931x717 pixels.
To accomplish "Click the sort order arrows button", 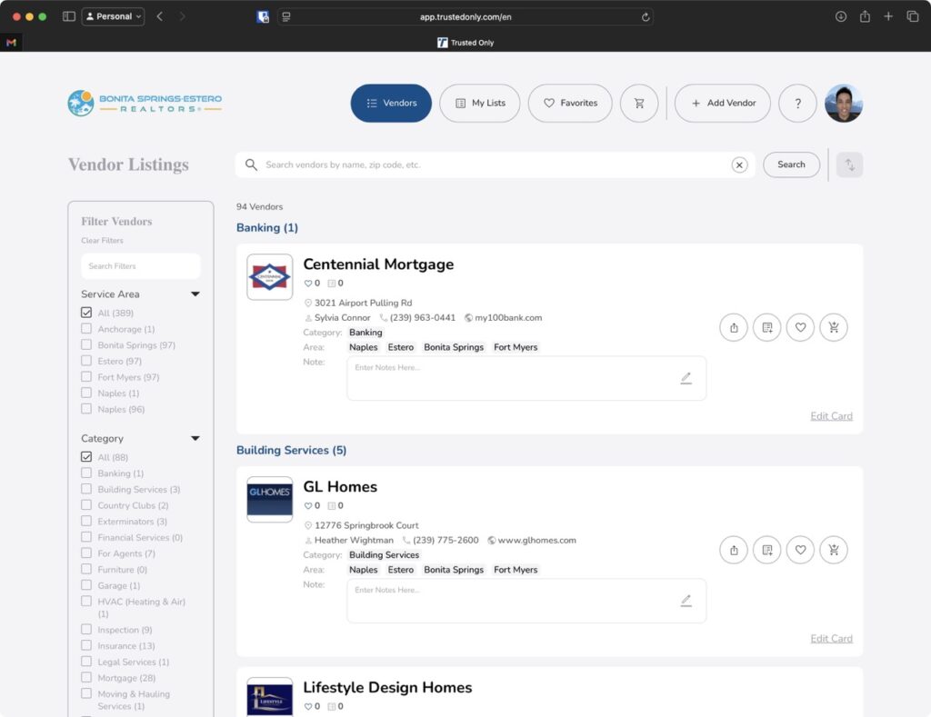I will tap(849, 164).
